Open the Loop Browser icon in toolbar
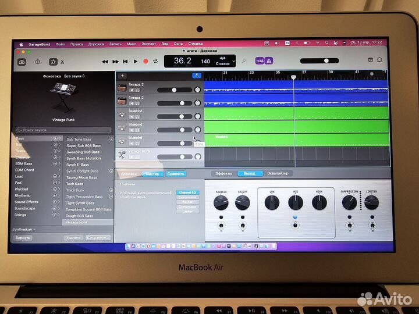This screenshot has height=314, width=419. tap(379, 60)
